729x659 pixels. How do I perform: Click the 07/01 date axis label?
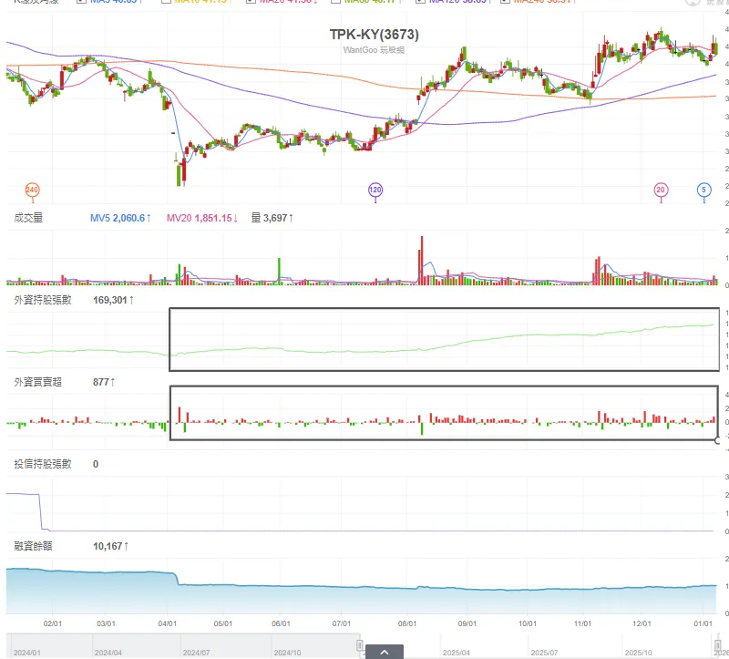coord(341,623)
